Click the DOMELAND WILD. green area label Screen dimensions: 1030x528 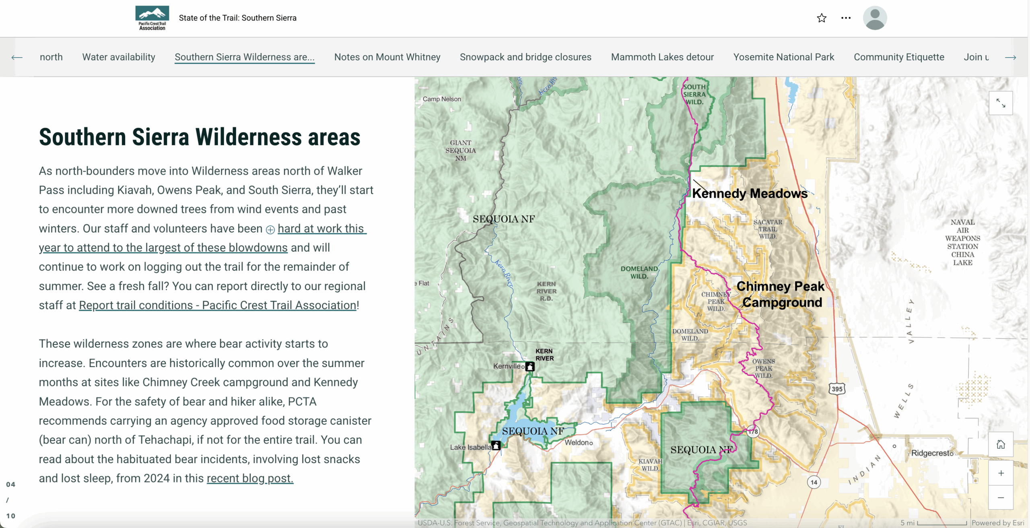(x=639, y=272)
